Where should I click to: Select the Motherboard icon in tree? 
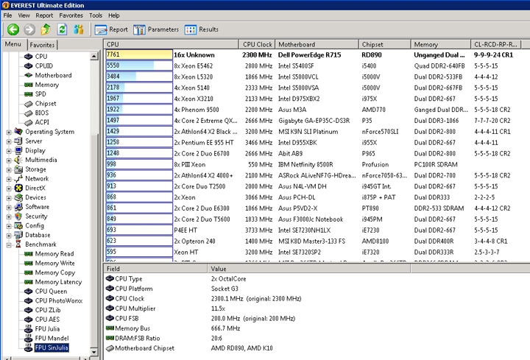click(x=29, y=75)
